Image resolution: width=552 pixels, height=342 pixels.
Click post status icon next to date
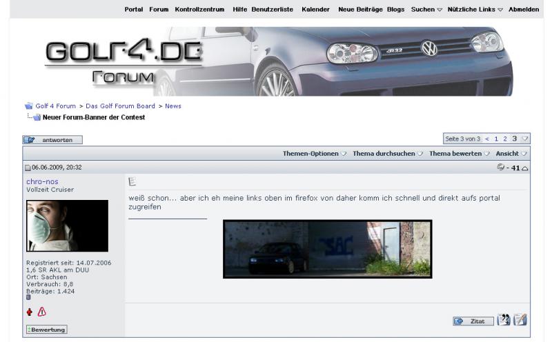(28, 168)
